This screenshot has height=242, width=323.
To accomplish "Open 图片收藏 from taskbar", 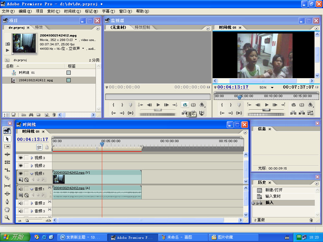I will pos(233,237).
